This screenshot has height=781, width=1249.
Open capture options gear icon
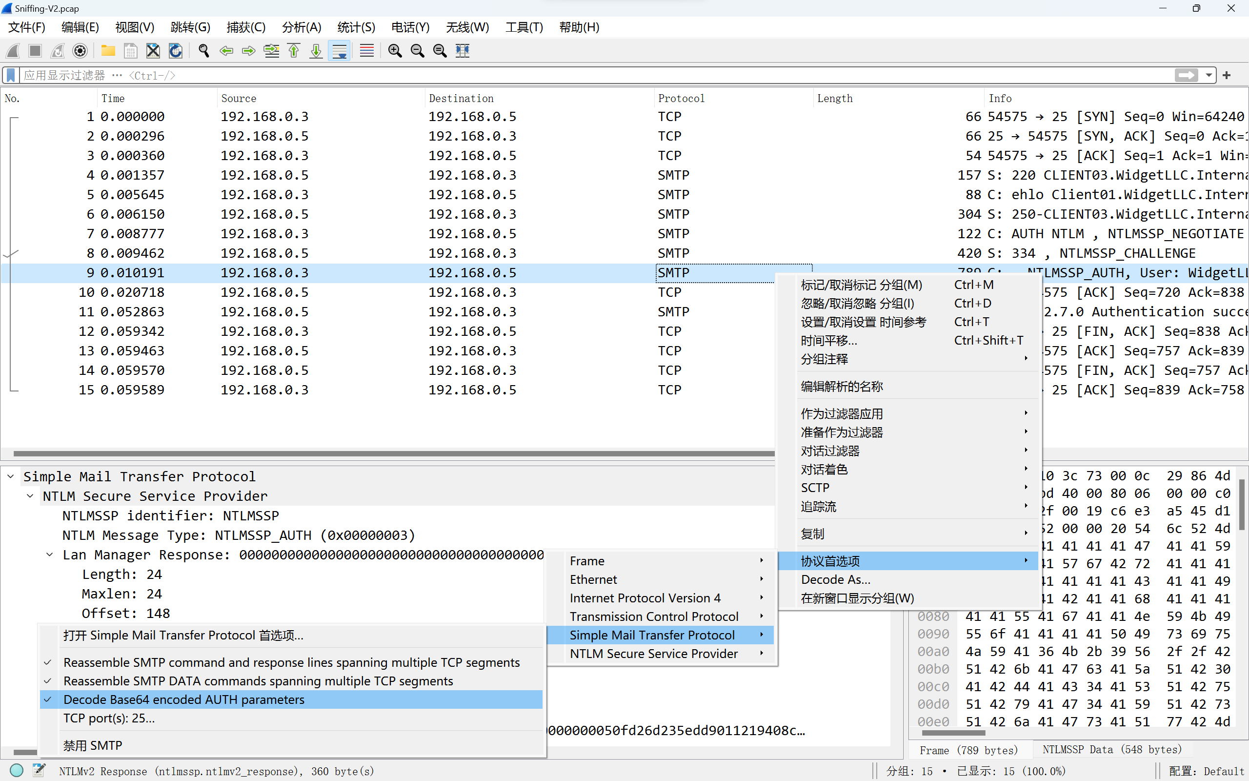coord(80,51)
